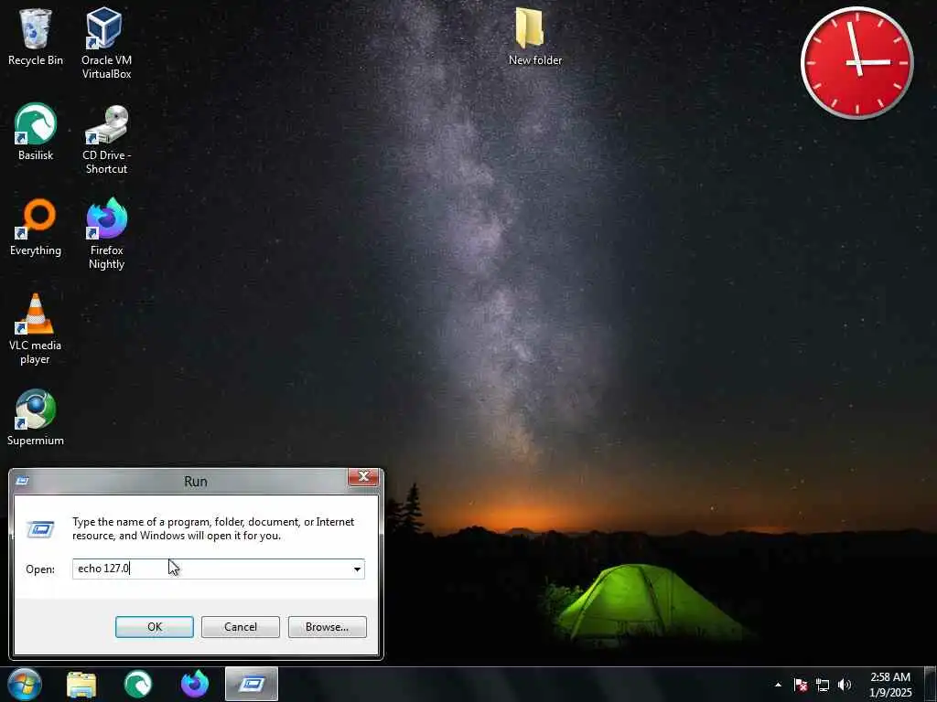Expand the Open field dropdown arrow
Screen dimensions: 937x702
358,569
